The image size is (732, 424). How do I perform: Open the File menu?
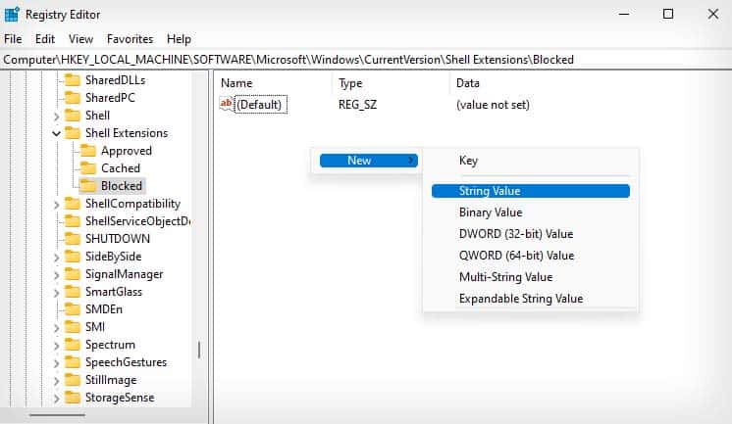point(13,39)
